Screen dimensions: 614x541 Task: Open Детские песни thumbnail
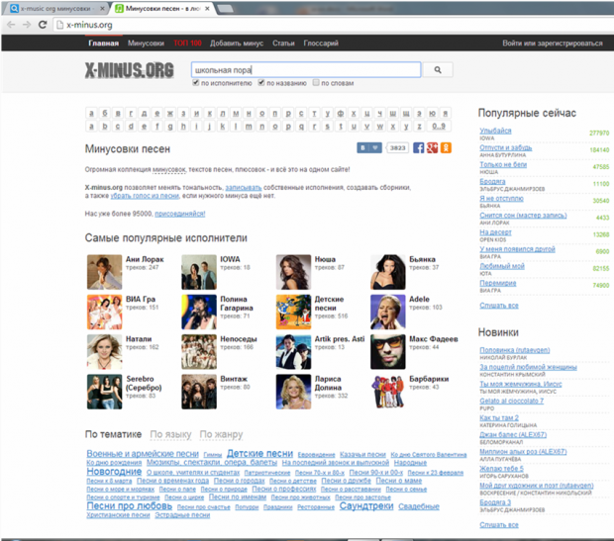[293, 312]
